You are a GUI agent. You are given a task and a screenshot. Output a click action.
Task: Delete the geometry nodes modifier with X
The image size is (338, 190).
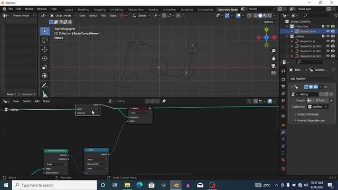(326, 87)
